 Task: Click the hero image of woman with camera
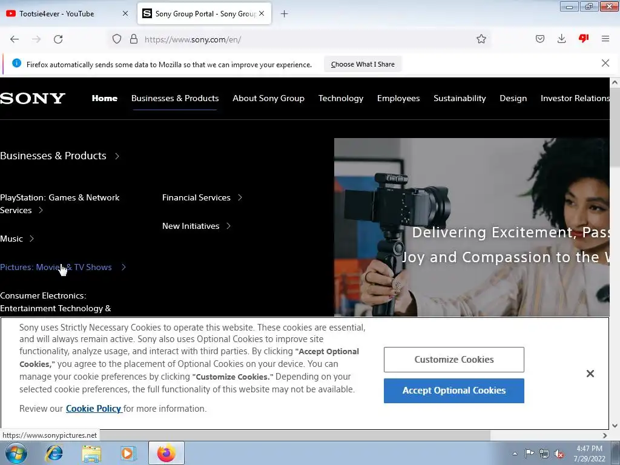(472, 227)
